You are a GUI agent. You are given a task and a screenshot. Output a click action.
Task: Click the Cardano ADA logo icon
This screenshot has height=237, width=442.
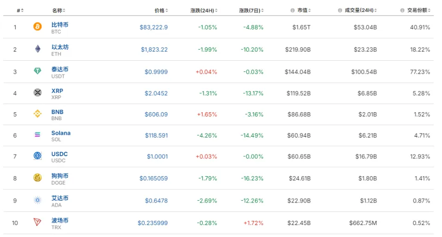[37, 200]
